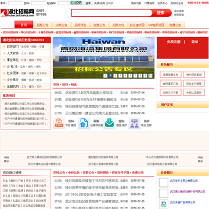Click 登录 link in red panel

(x=194, y=42)
